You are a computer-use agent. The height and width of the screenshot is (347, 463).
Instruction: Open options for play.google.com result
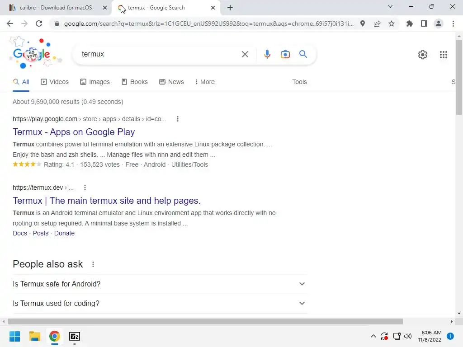177,119
